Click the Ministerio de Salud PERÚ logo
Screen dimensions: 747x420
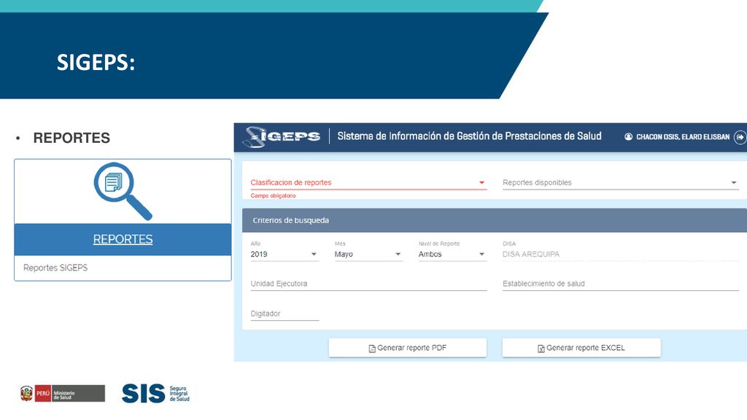click(63, 394)
